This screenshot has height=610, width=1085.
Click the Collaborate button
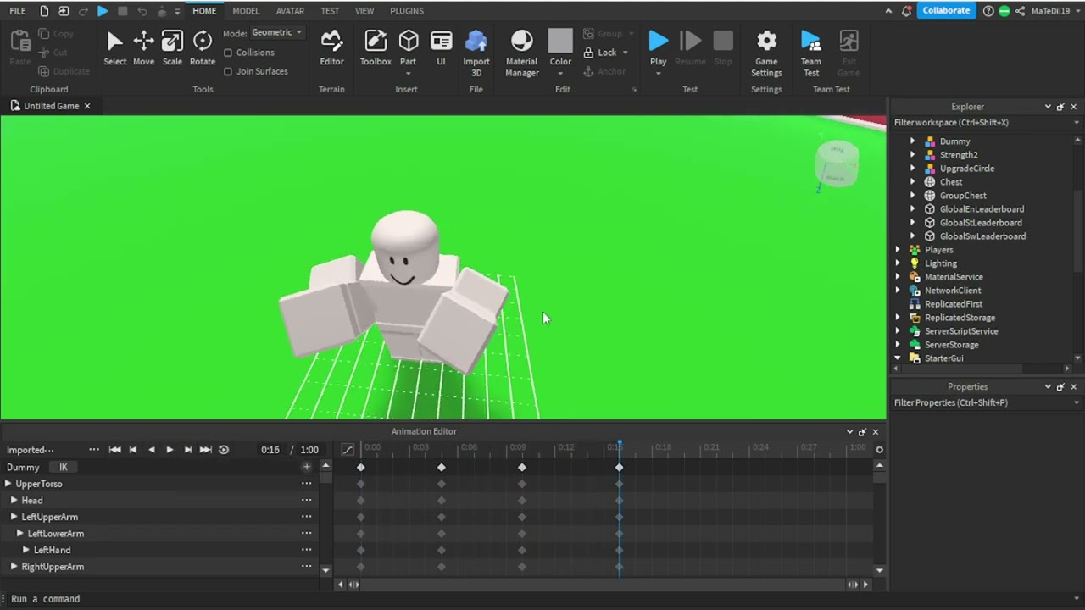[x=946, y=11]
